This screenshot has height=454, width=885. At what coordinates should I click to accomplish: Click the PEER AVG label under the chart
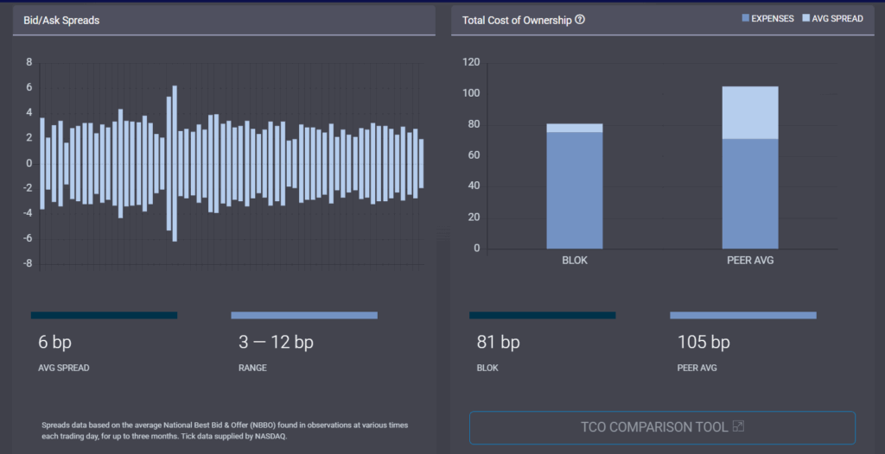coord(750,260)
